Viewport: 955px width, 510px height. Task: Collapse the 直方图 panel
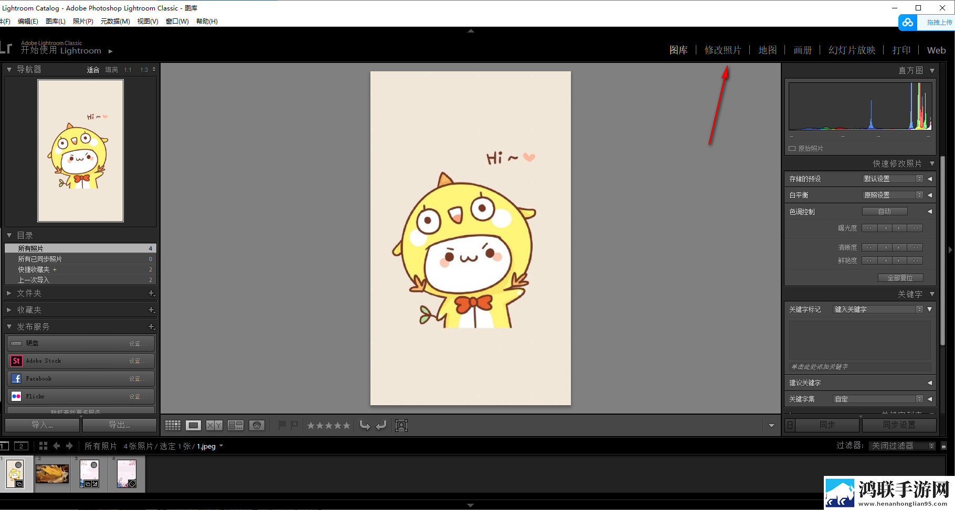(932, 70)
